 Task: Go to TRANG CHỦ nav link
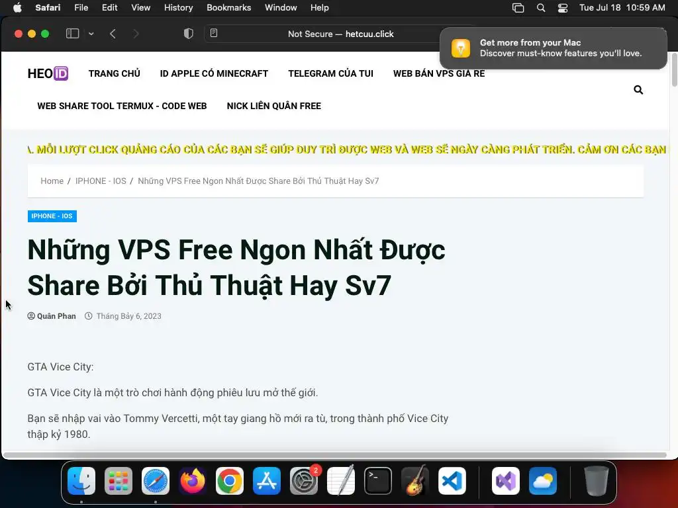(114, 73)
